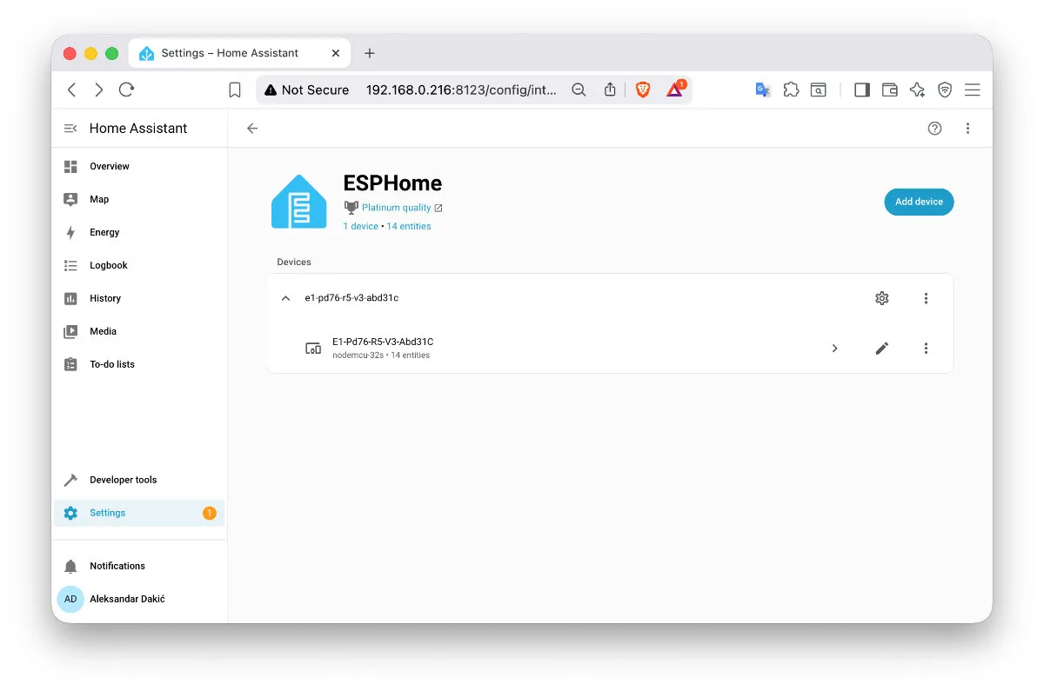Open the integration overflow menu at top right

click(x=967, y=128)
